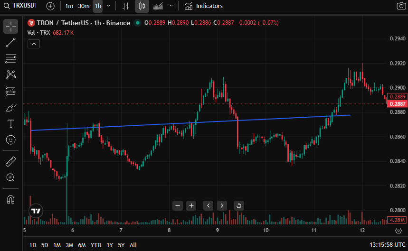408x251 pixels.
Task: Set date range to YTD
Action: (x=96, y=245)
